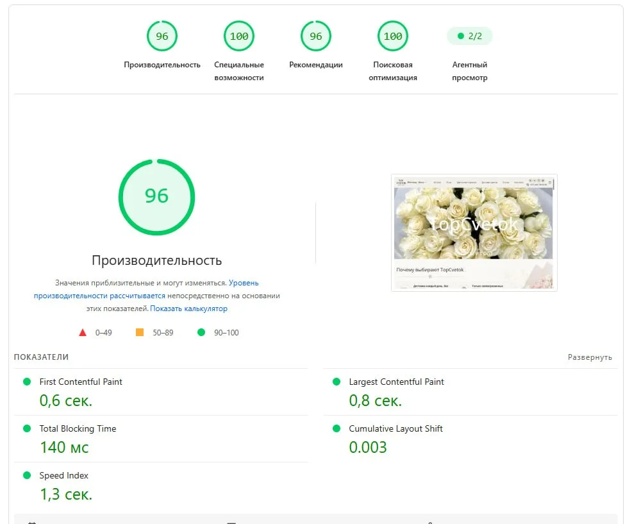
Task: Click the green circle legend icon for 90–100
Action: click(x=201, y=332)
